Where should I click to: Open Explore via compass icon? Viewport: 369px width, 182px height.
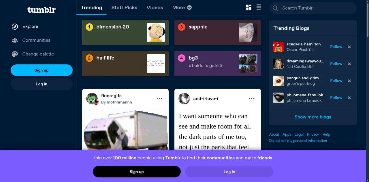click(x=15, y=26)
